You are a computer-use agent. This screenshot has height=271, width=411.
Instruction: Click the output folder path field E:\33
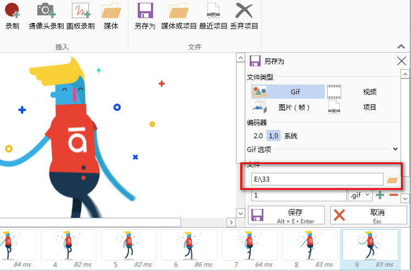[317, 179]
